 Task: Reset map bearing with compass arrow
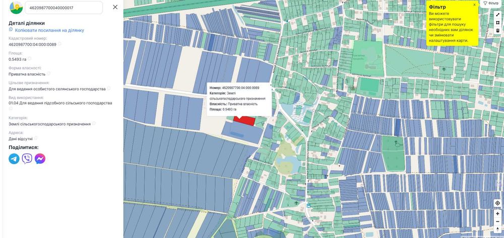coord(497,228)
